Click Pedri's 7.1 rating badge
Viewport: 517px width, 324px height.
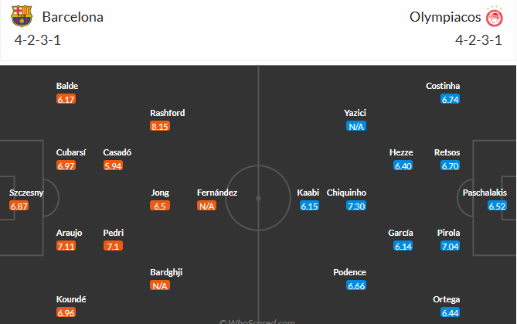coord(114,246)
